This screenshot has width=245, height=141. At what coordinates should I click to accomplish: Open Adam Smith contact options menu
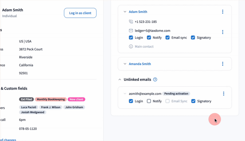tap(223, 12)
